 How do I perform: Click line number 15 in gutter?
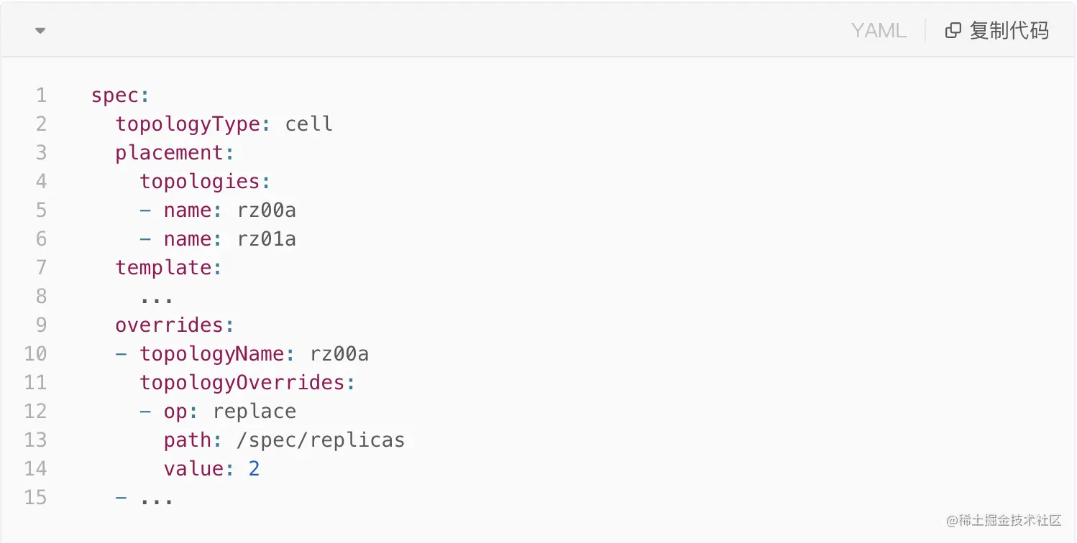(35, 497)
